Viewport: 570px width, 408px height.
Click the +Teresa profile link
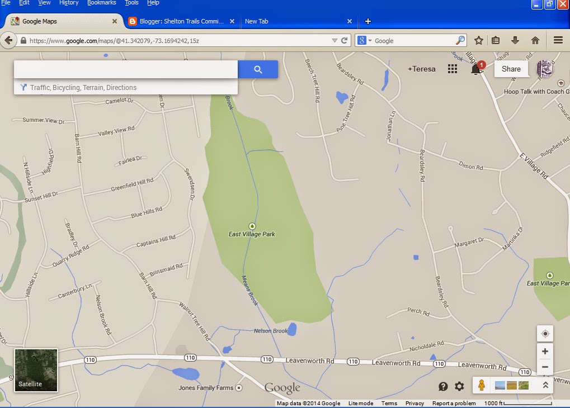(421, 69)
